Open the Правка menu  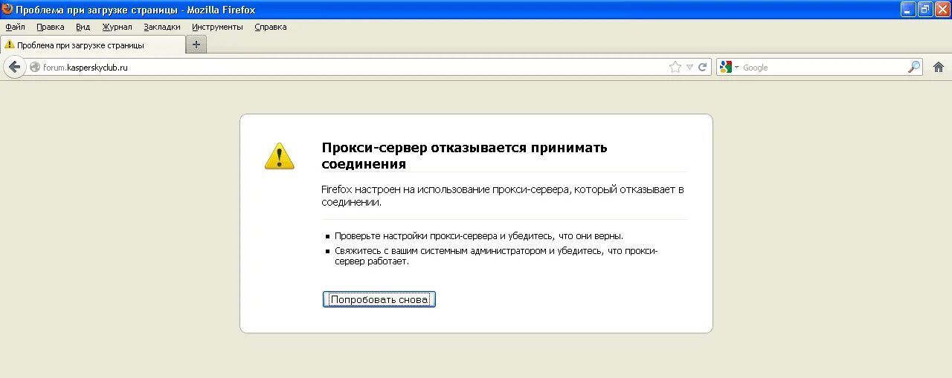(51, 27)
